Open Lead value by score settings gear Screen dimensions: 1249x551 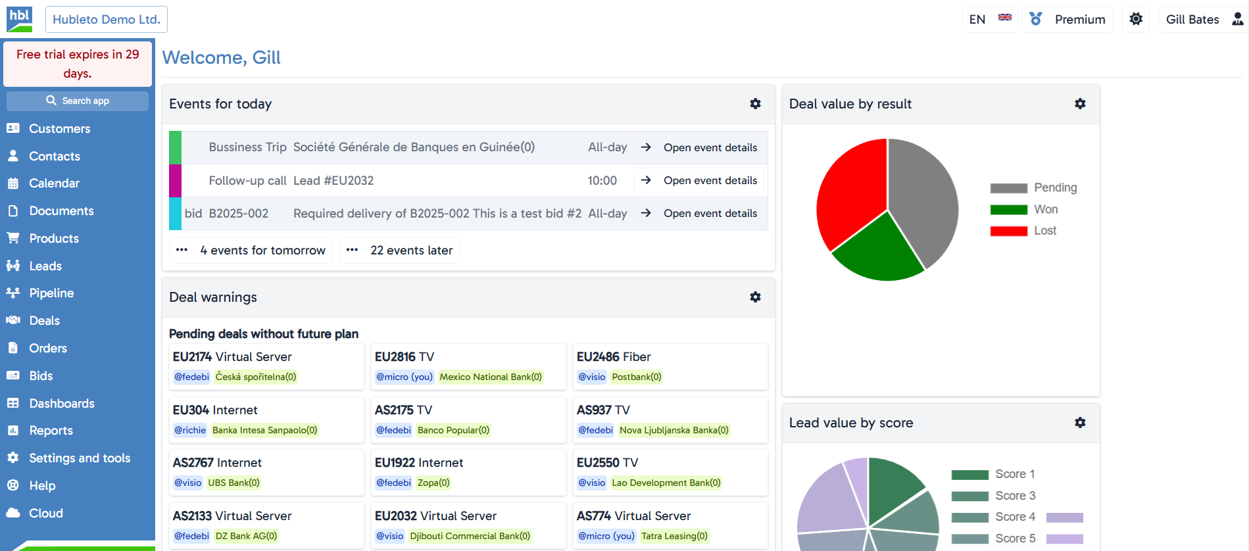1079,423
